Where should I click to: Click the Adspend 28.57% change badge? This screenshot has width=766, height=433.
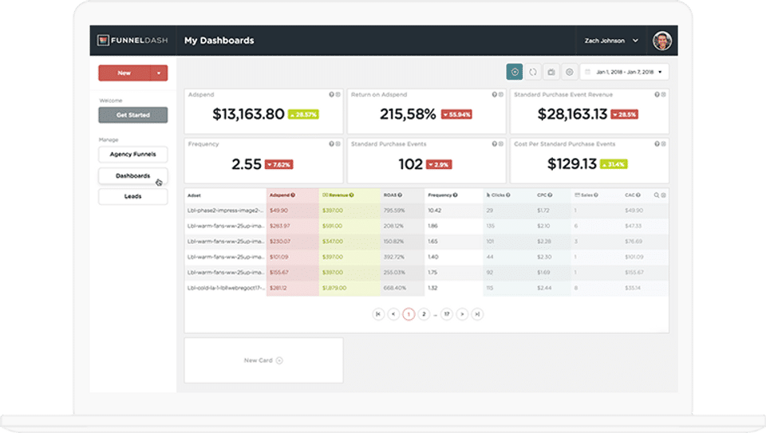coord(303,115)
